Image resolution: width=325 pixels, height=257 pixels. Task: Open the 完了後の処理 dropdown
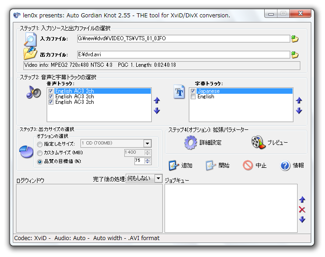(158, 178)
